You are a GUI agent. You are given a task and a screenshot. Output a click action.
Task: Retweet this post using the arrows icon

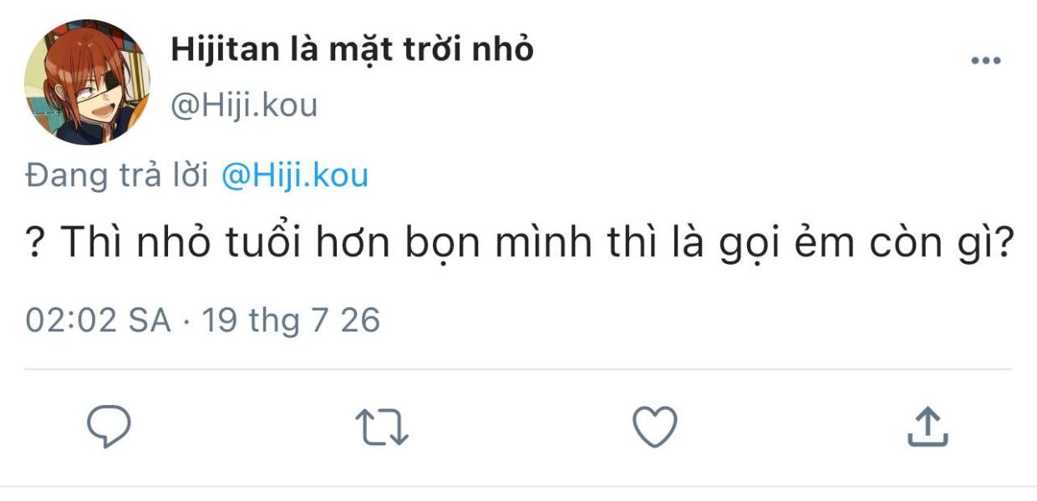(x=382, y=427)
